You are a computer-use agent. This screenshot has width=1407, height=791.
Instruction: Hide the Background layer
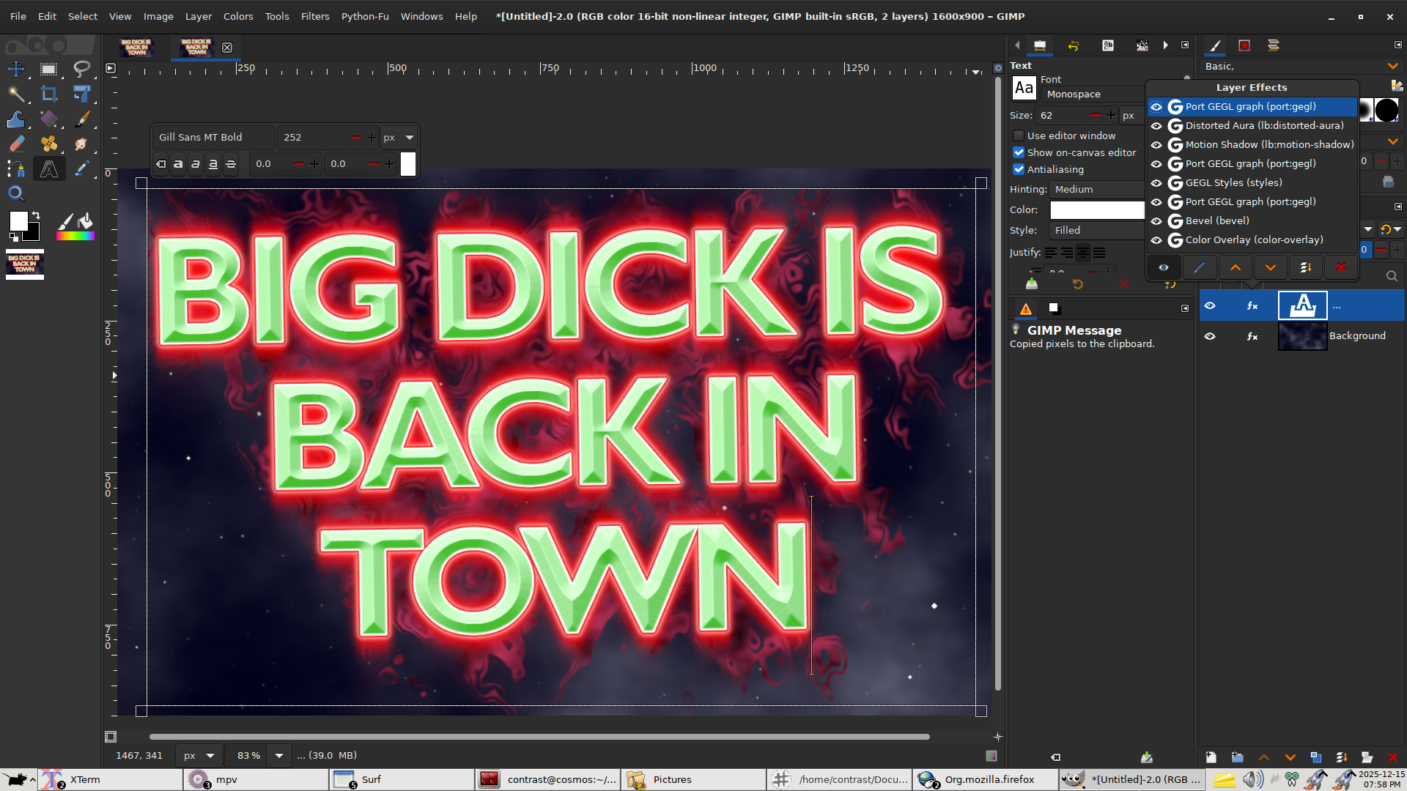click(x=1210, y=336)
